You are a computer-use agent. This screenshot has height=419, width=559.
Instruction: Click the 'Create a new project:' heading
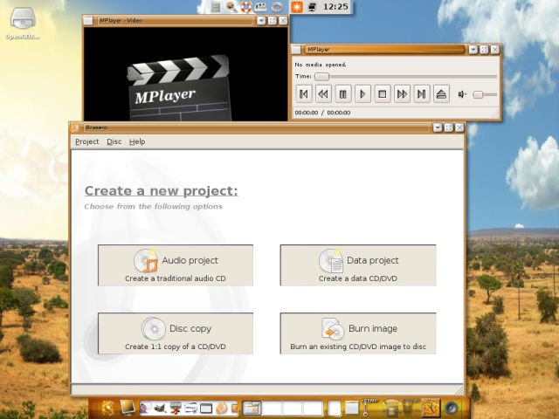click(161, 191)
